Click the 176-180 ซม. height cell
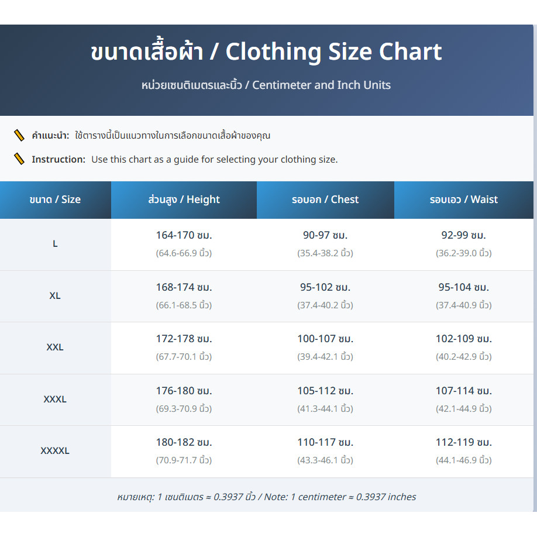The width and height of the screenshot is (537, 537). click(184, 391)
